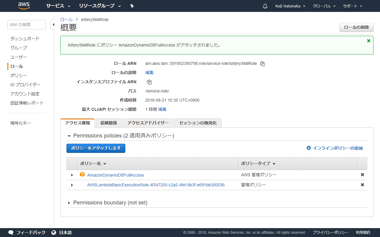Copy the role ARN with the copy icon

[x=262, y=63]
